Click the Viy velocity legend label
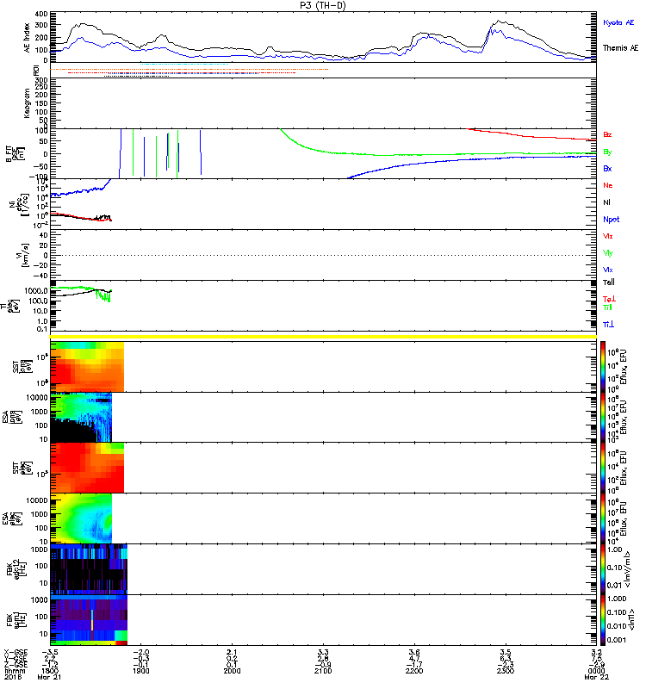 tap(608, 252)
